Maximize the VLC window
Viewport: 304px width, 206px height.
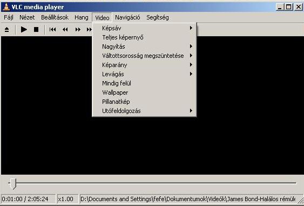(289, 7)
